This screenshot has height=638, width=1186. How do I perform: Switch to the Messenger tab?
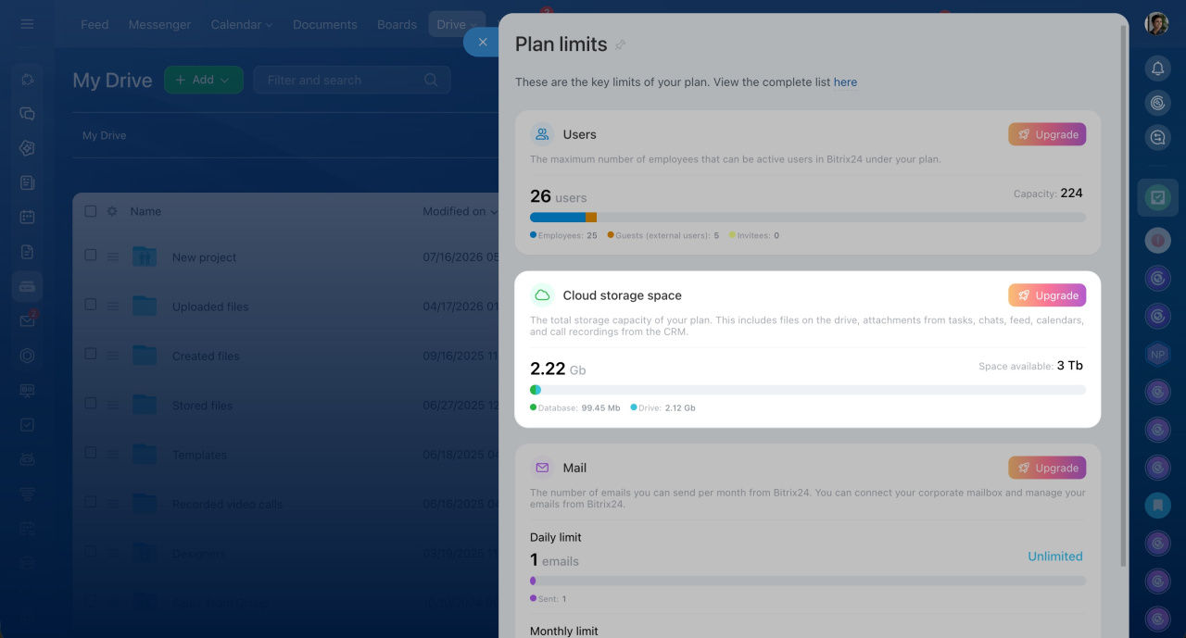point(159,25)
